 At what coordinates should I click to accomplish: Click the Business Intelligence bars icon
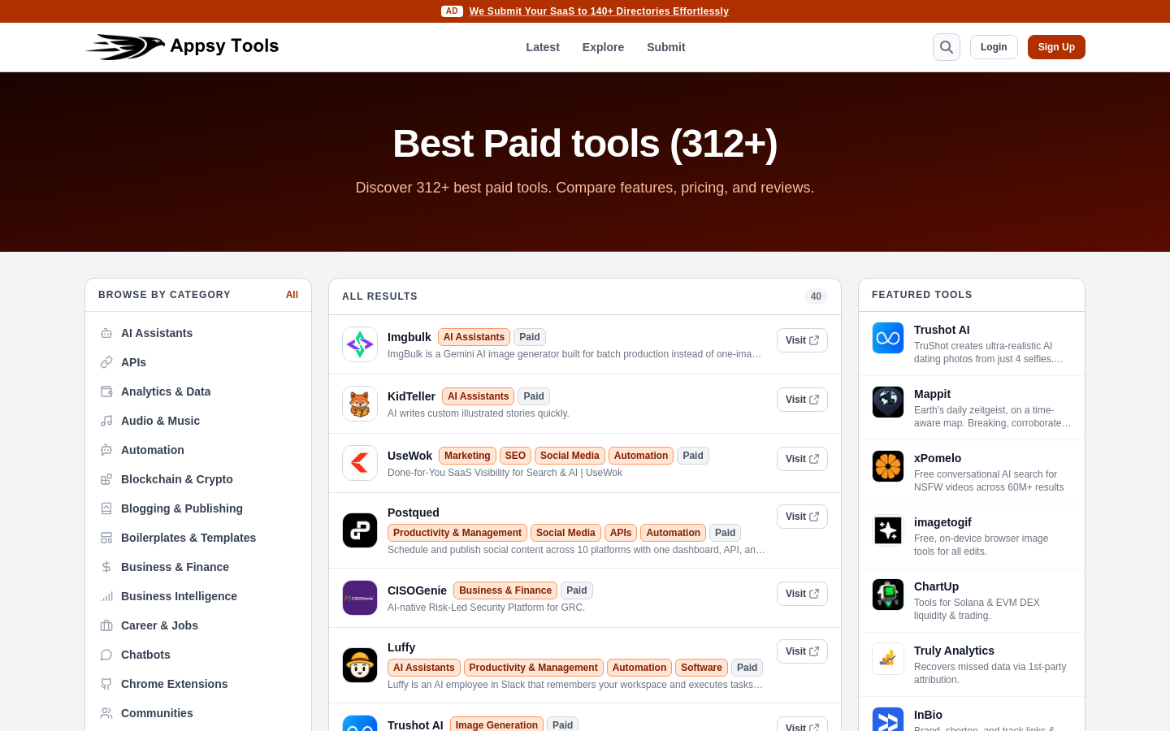click(x=106, y=596)
